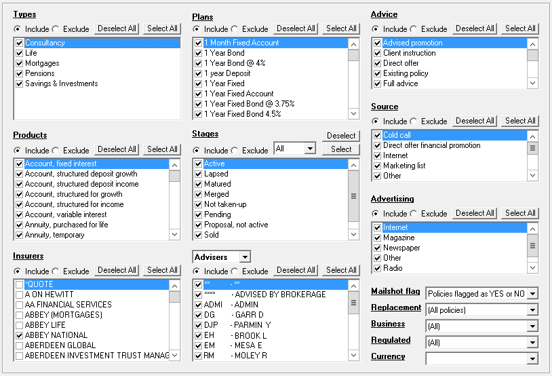Image resolution: width=552 pixels, height=376 pixels.
Task: Click the Stages list scrollbar thumb
Action: [353, 196]
